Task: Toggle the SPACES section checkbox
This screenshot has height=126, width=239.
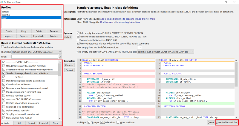Action: pyautogui.click(x=4, y=77)
